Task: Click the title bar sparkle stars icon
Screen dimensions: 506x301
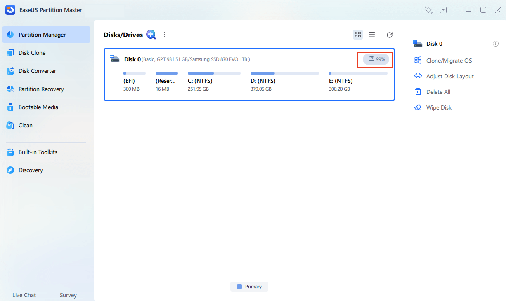Action: [428, 10]
